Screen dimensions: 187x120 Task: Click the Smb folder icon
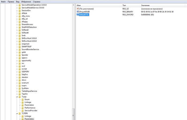(x=20, y=35)
